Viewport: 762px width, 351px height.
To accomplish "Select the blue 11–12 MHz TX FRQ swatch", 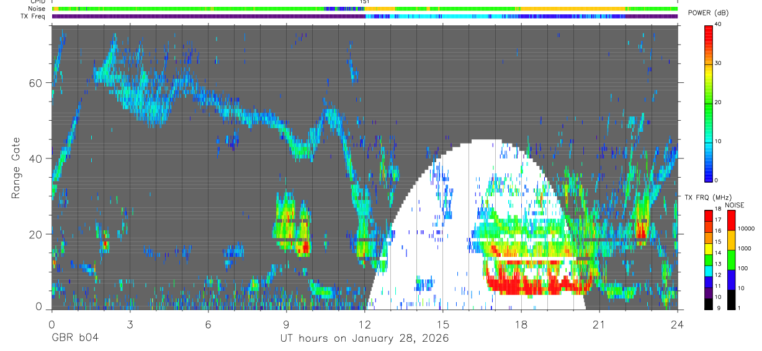I will (x=709, y=281).
